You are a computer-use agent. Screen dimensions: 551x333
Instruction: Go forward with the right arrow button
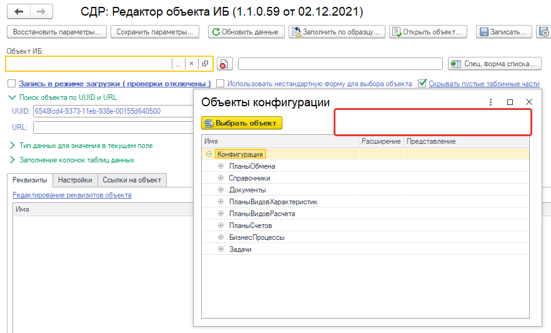point(41,12)
